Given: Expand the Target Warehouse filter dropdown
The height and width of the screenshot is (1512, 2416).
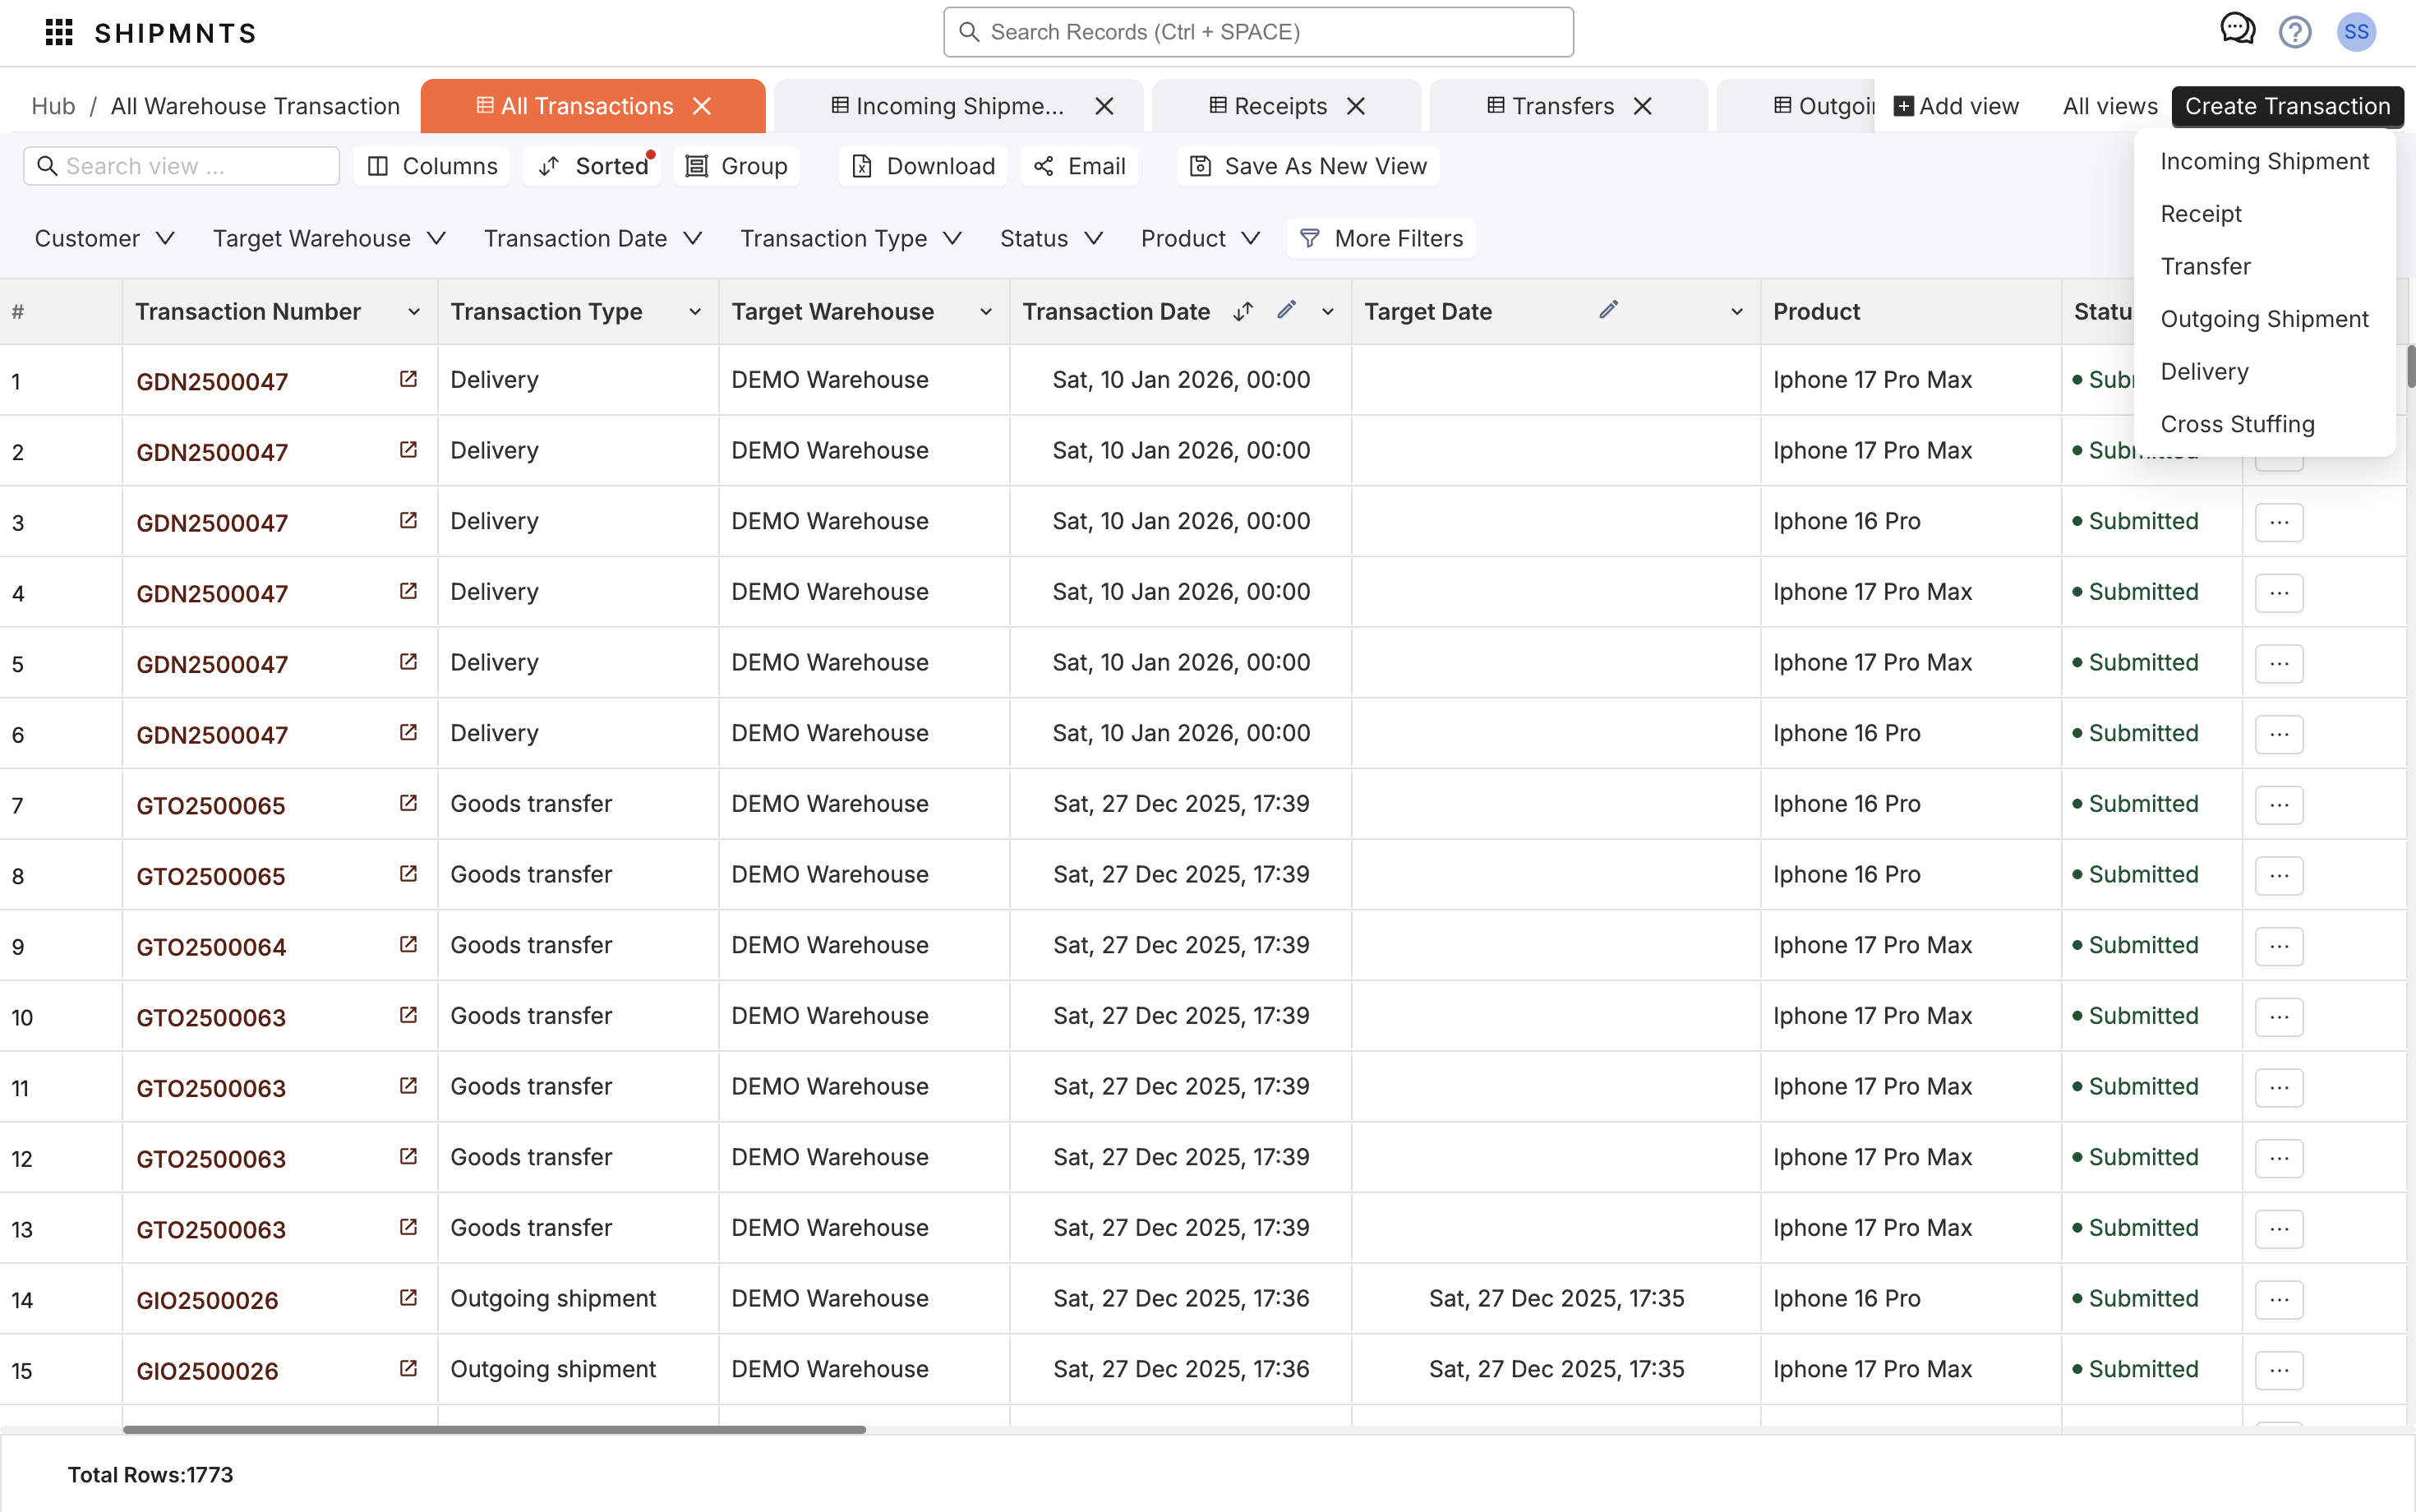Looking at the screenshot, I should tap(329, 238).
